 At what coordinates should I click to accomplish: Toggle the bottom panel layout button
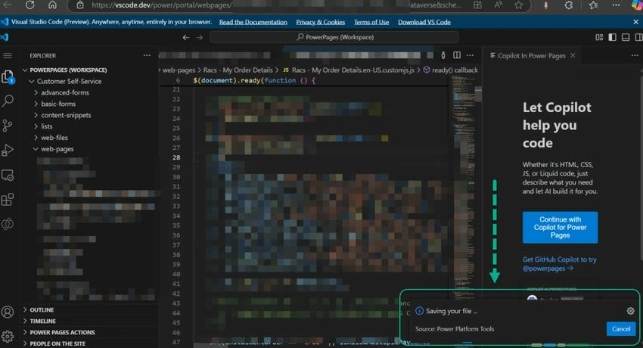(626, 37)
